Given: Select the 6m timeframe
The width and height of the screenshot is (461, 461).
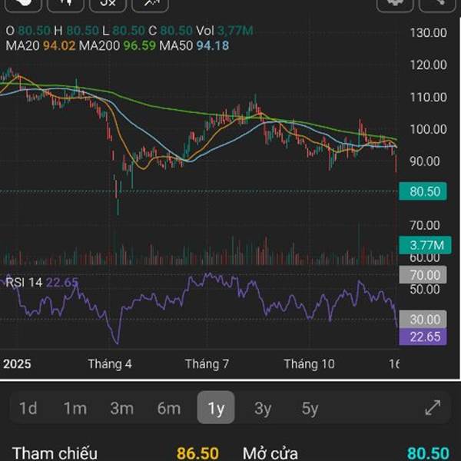Looking at the screenshot, I should pyautogui.click(x=169, y=408).
